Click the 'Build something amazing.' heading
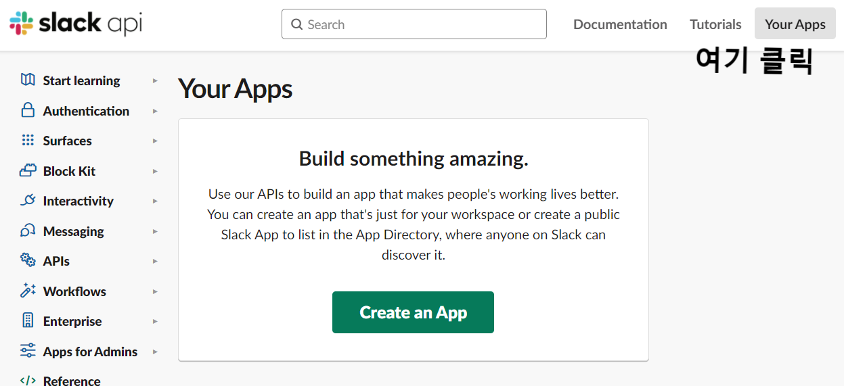 coord(414,159)
